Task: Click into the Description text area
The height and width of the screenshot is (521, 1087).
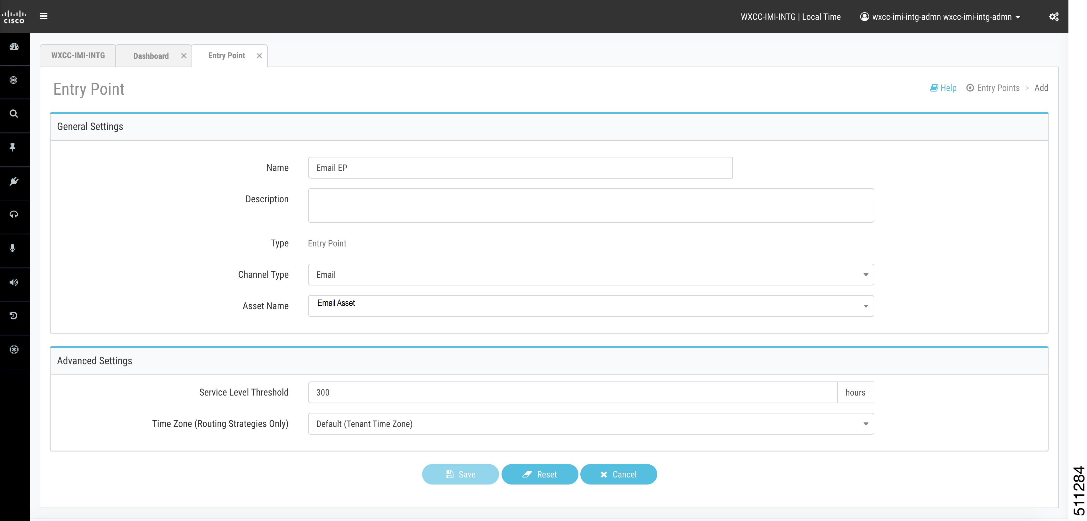Action: 591,205
